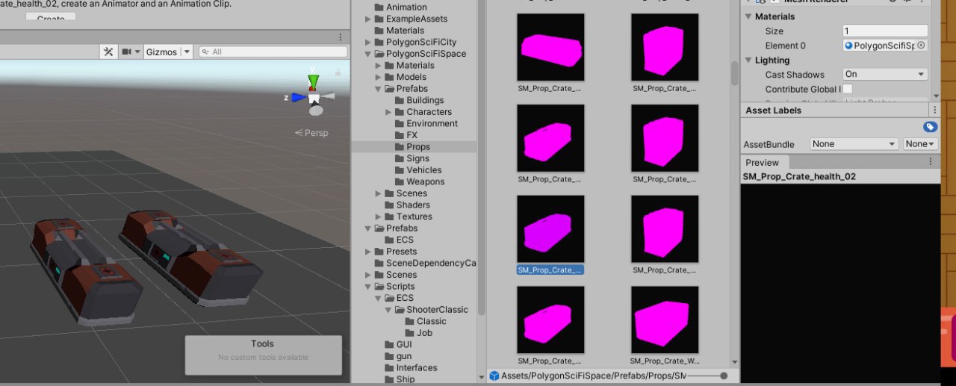Click the Element 0 material field
956x386 pixels.
tap(885, 46)
